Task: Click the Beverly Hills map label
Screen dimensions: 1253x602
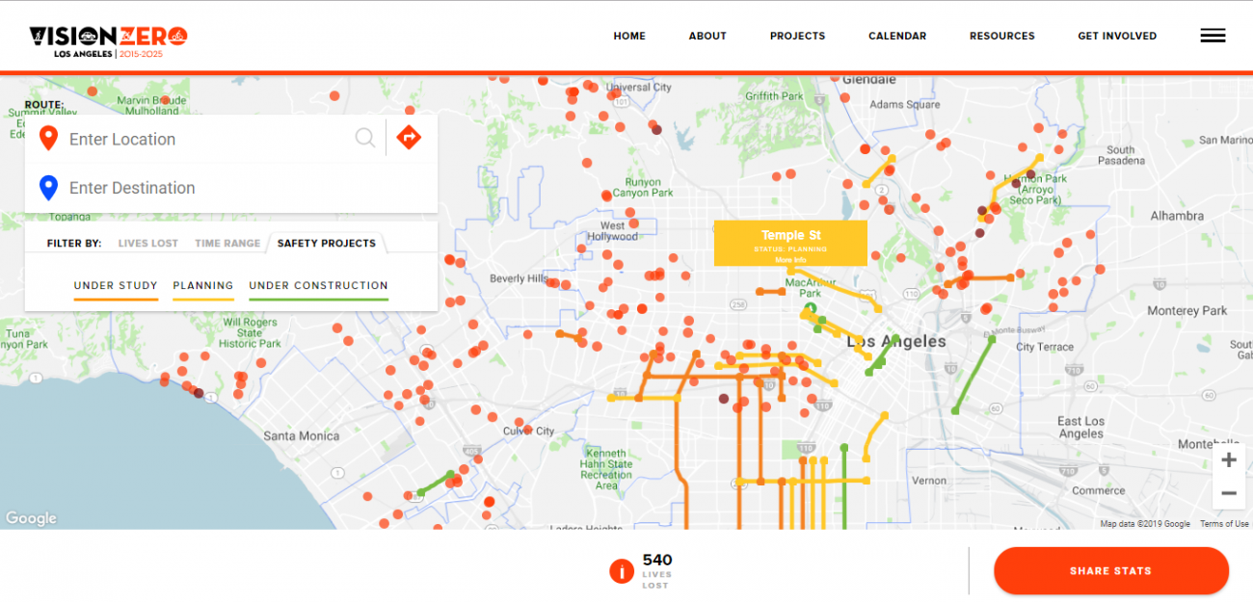Action: point(519,278)
